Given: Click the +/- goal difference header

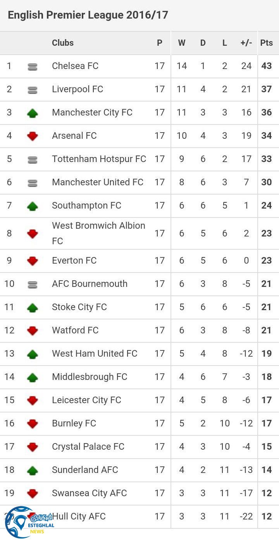Looking at the screenshot, I should coord(246,43).
